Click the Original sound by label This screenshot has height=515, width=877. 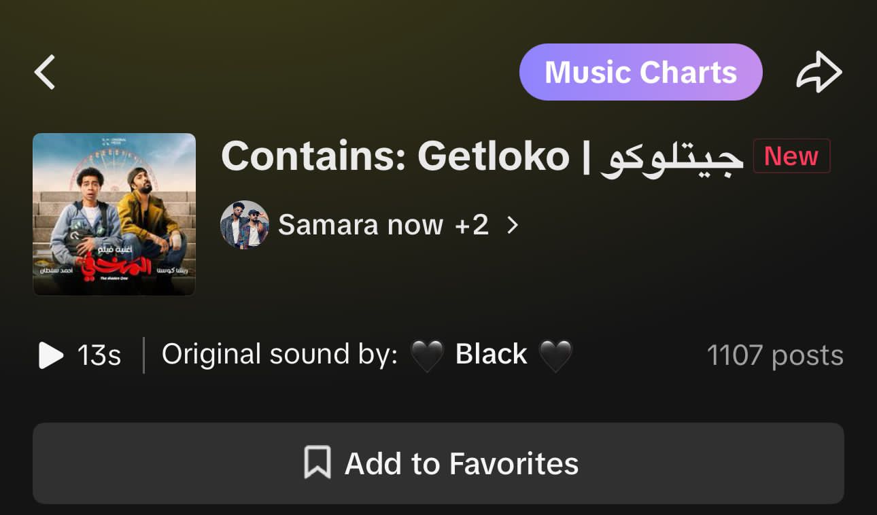279,355
